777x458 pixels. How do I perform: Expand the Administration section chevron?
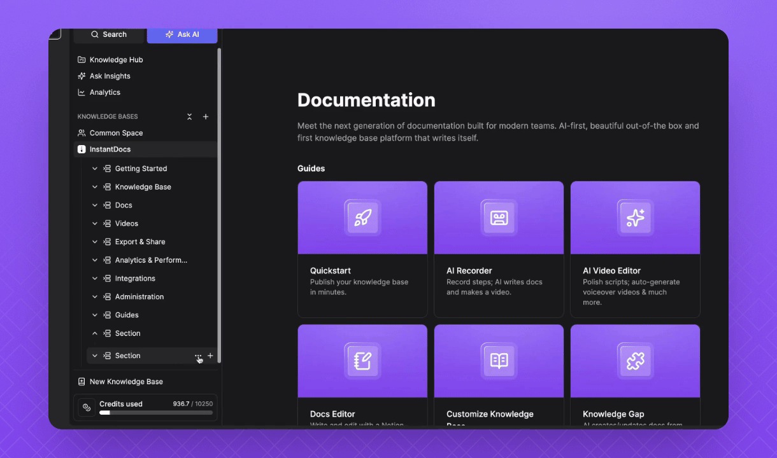[95, 297]
